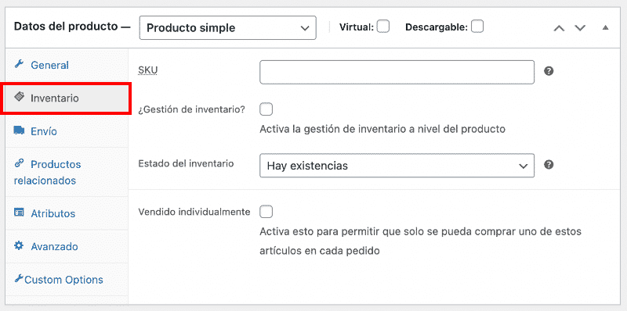
Task: Focus the SKU text field
Action: 397,72
